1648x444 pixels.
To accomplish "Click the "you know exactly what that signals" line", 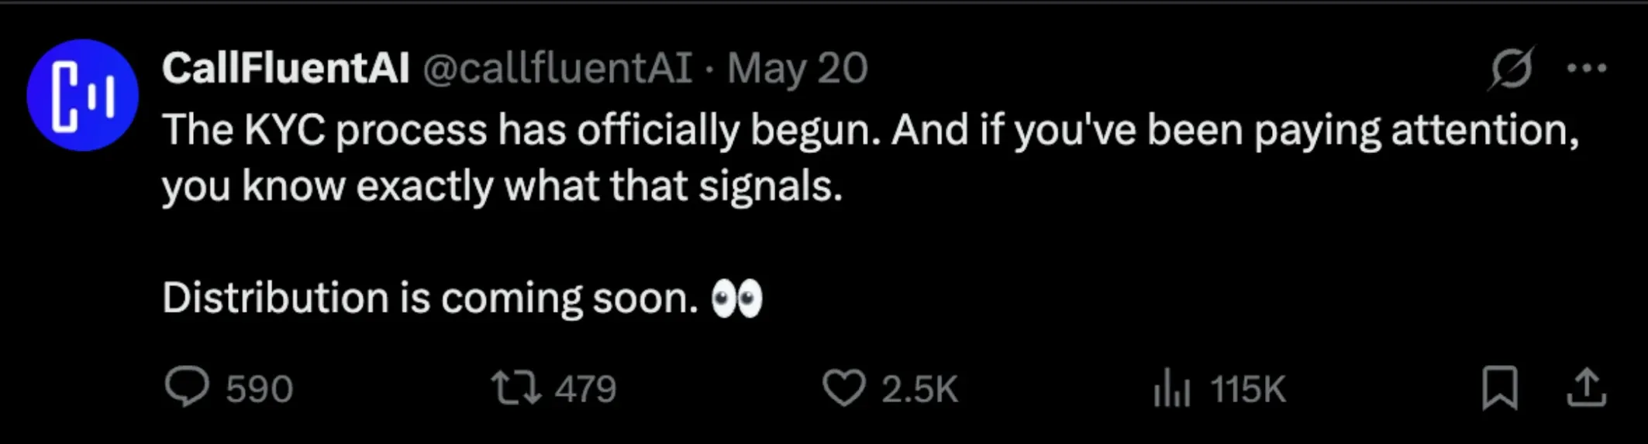I will [x=502, y=186].
